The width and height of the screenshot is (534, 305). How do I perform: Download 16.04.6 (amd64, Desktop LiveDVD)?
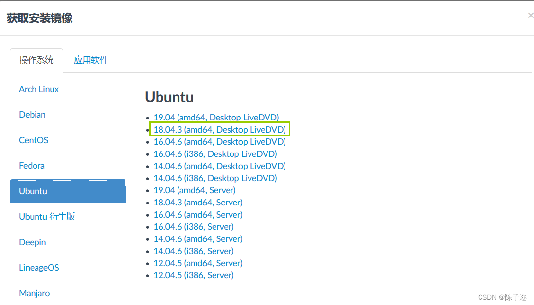pyautogui.click(x=220, y=142)
